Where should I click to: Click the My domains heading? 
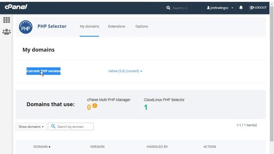point(39,50)
